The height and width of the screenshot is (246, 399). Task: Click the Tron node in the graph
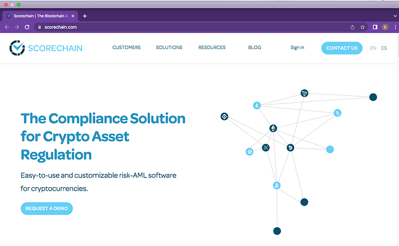coord(304,93)
